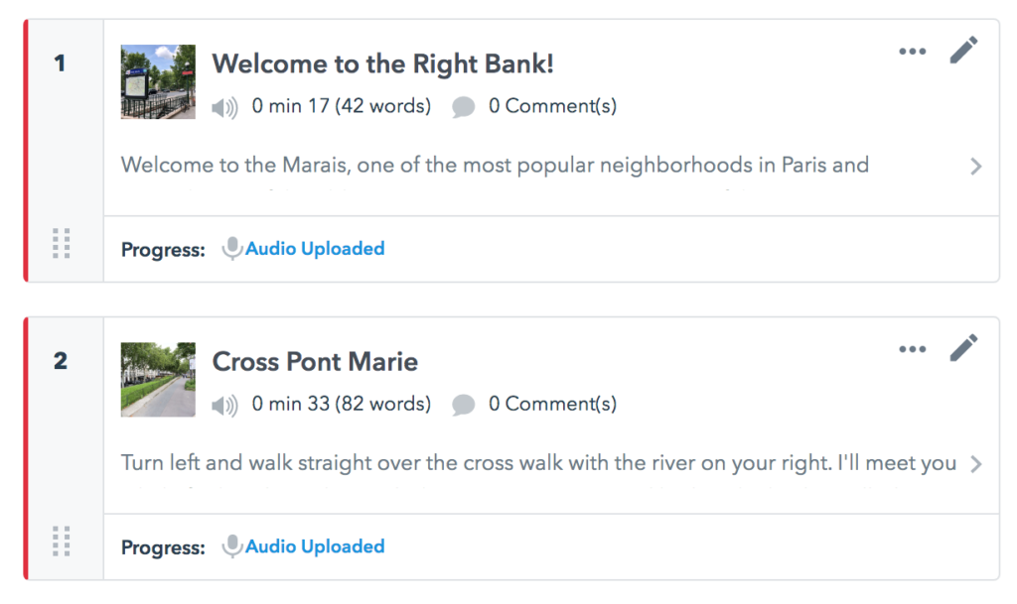Select the microphone icon in location 1 progress
Viewport: 1017px width, 604px height.
231,249
